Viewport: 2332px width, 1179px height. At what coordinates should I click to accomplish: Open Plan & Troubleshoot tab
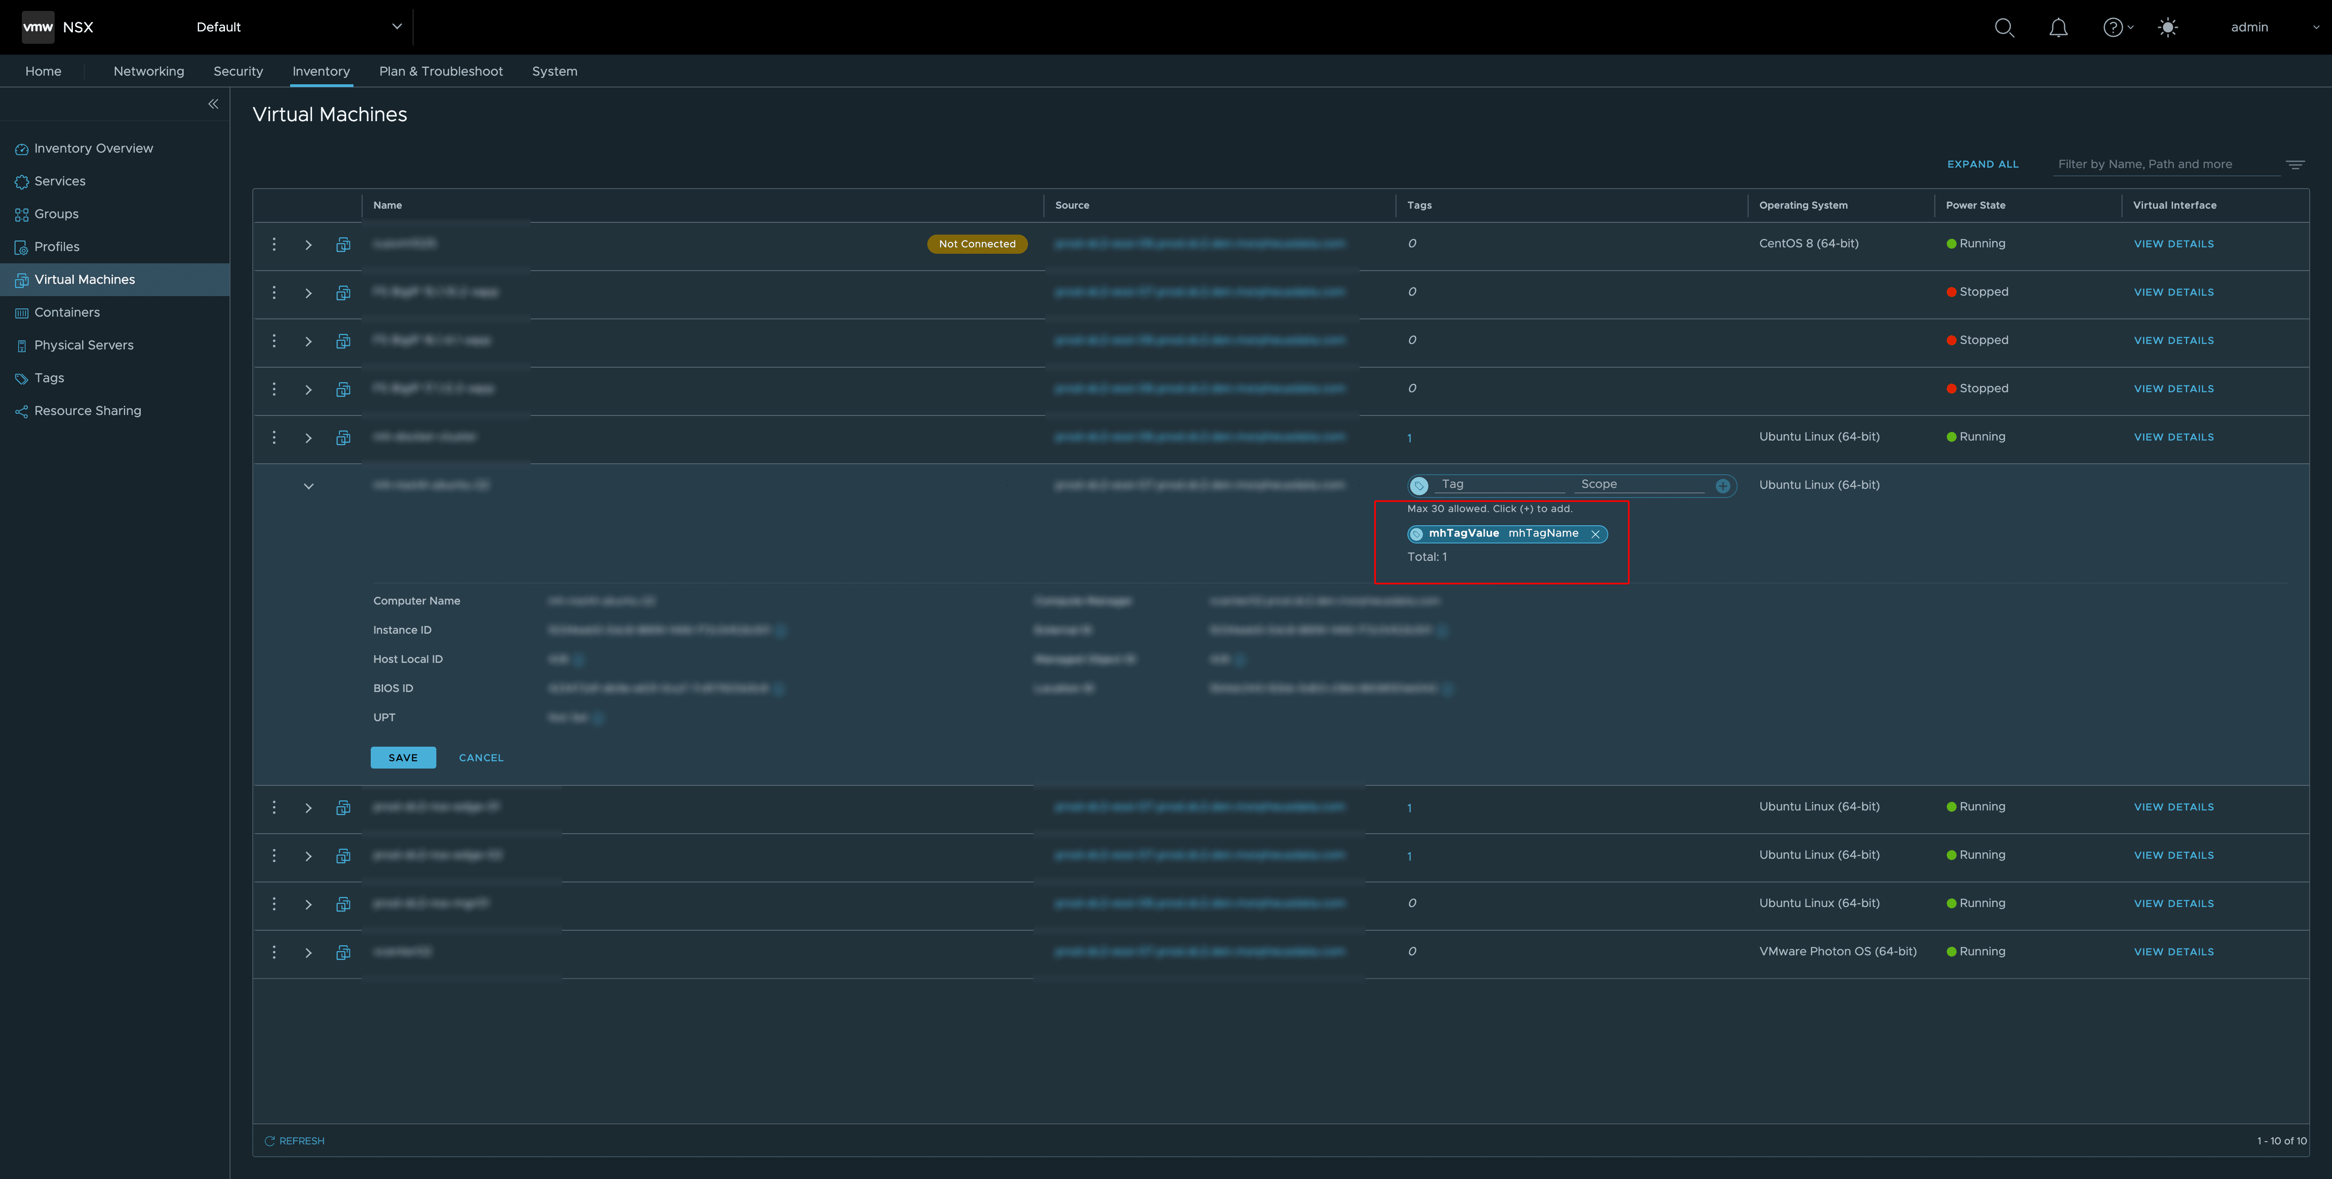(441, 72)
